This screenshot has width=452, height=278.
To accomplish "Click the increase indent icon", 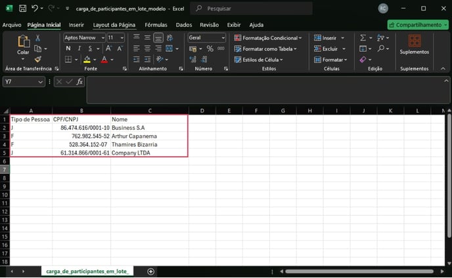I will coord(147,59).
